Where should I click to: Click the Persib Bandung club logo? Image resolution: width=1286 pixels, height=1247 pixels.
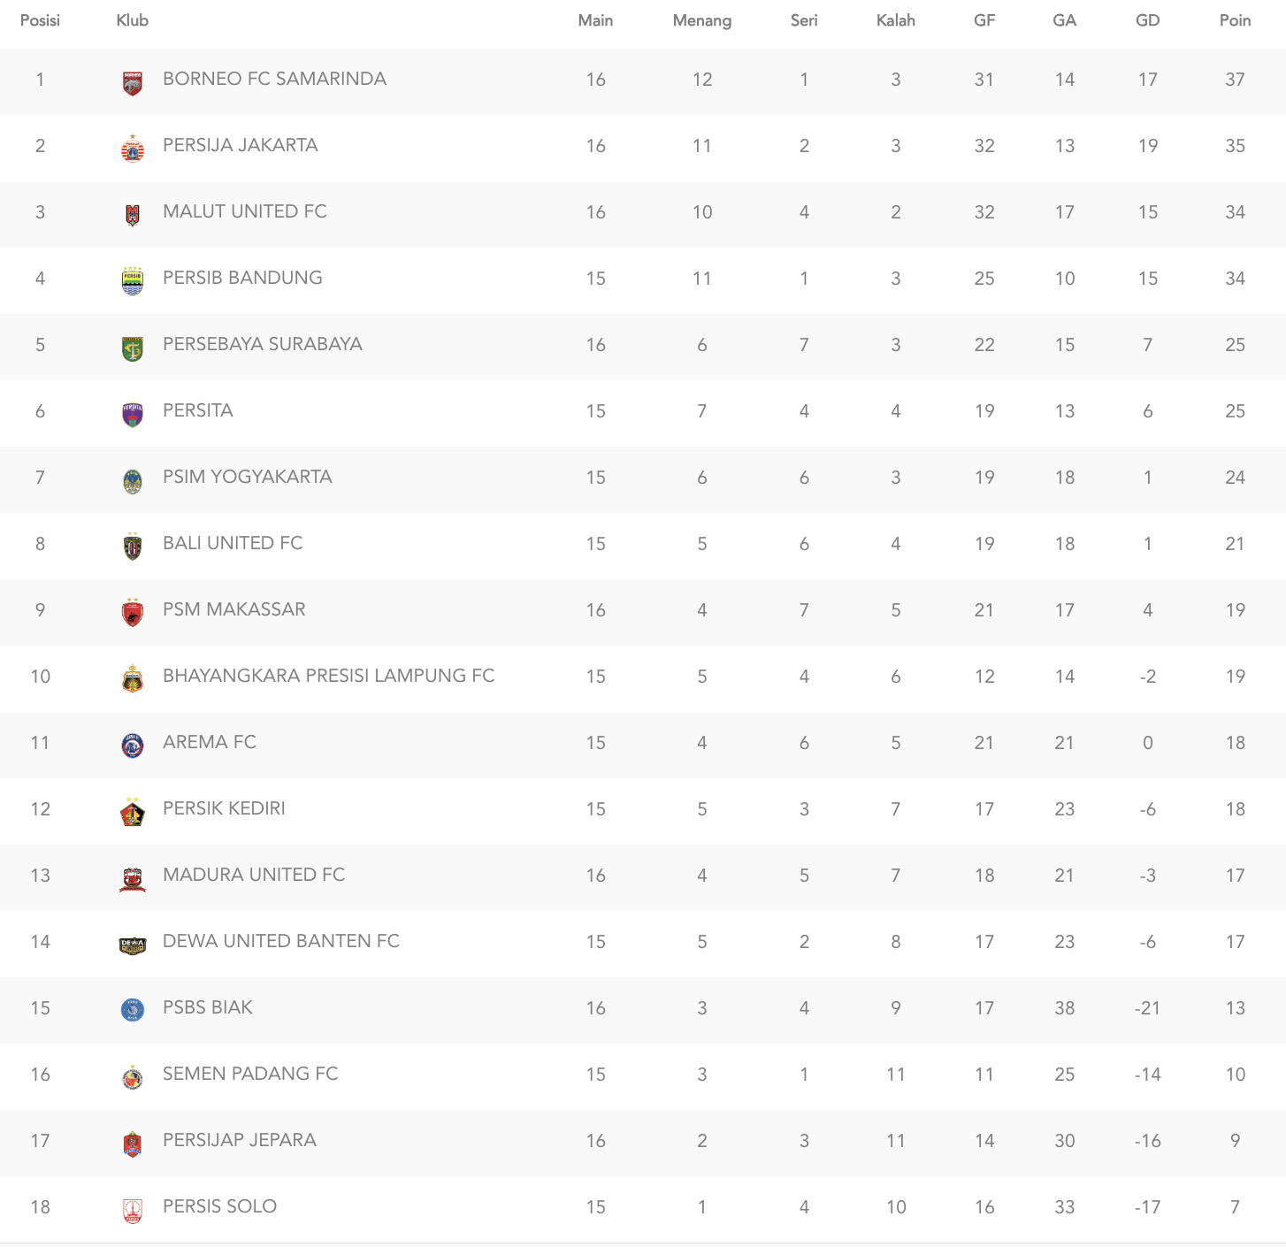(133, 281)
